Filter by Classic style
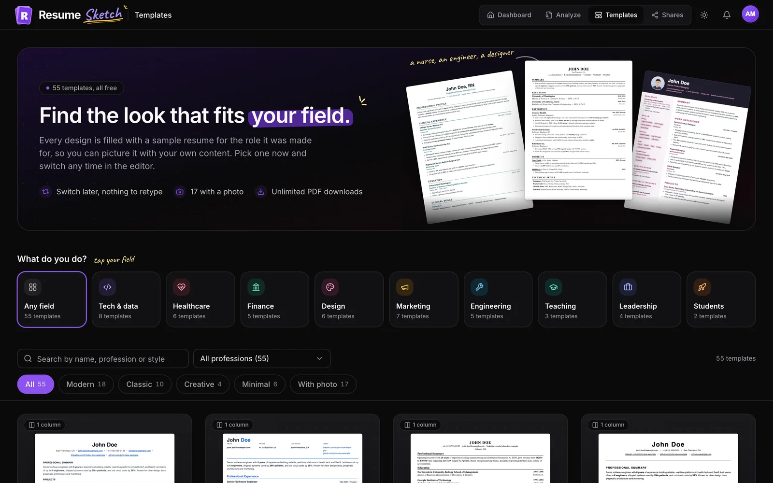 pos(145,384)
